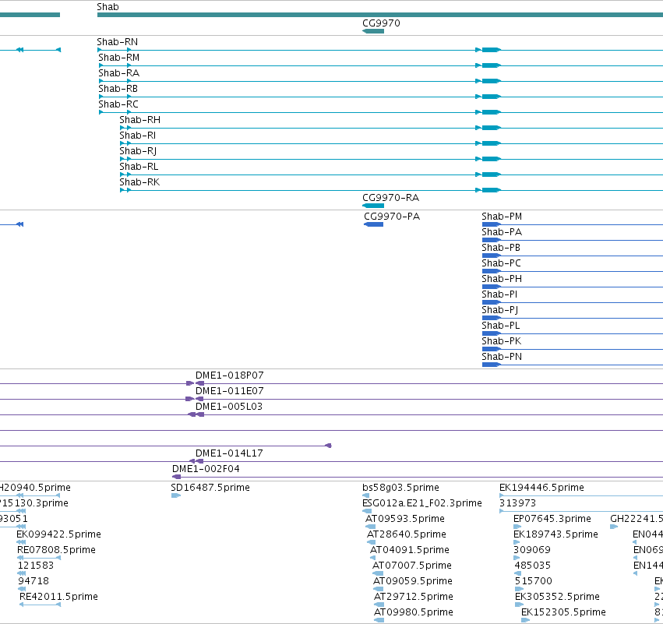Screen dimensions: 663x624
Task: Choose the EK189743.5prime EST label
Action: coord(555,534)
